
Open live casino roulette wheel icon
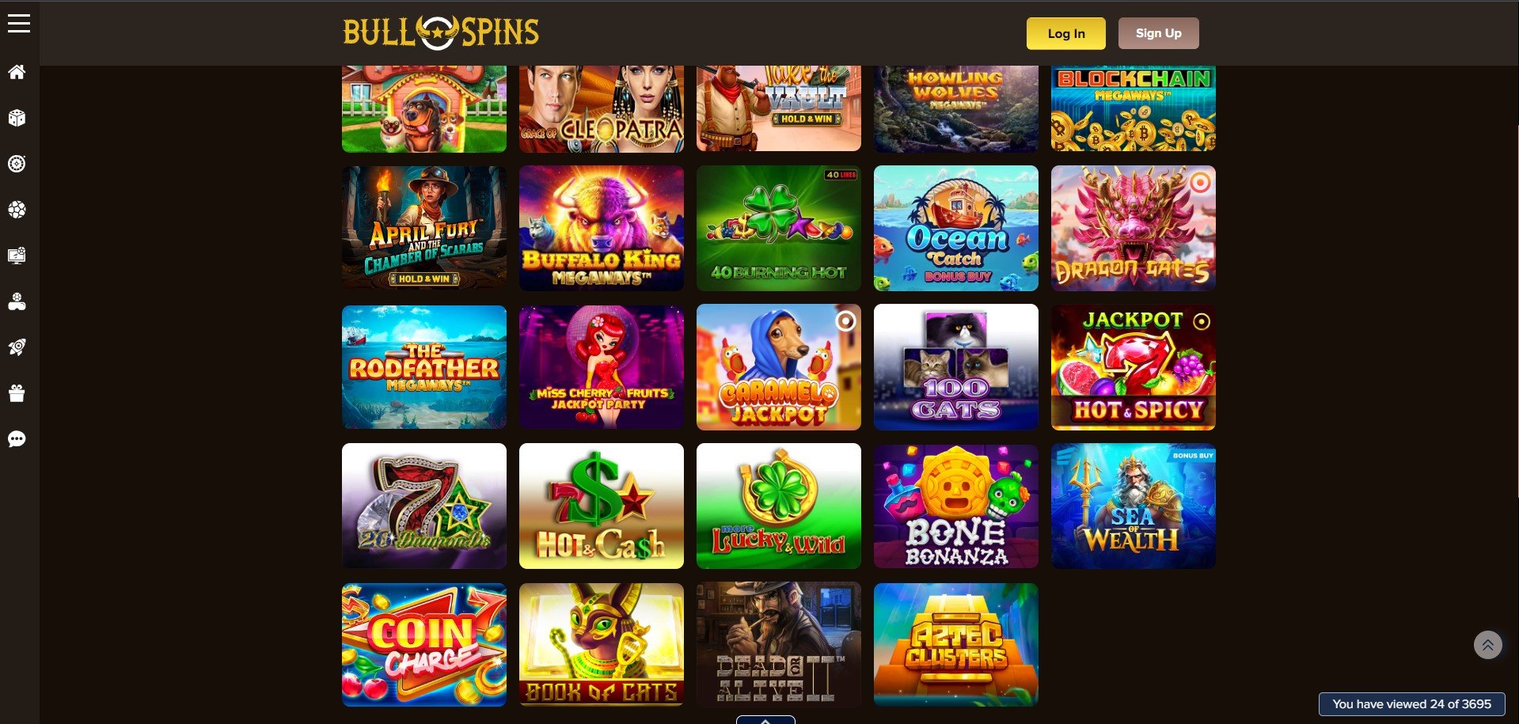(x=17, y=164)
